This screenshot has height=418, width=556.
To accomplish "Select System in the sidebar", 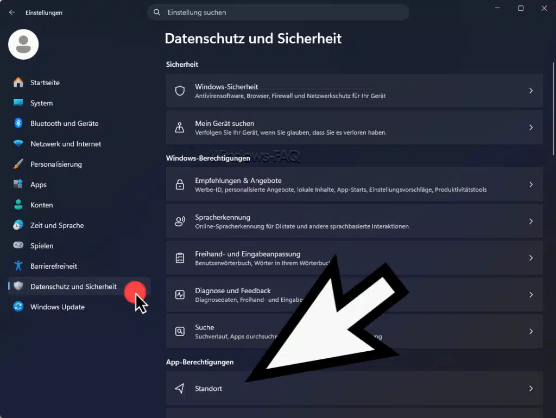I will tap(79, 103).
